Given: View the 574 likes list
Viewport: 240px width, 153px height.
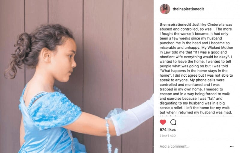Looking at the screenshot, I should point(168,130).
